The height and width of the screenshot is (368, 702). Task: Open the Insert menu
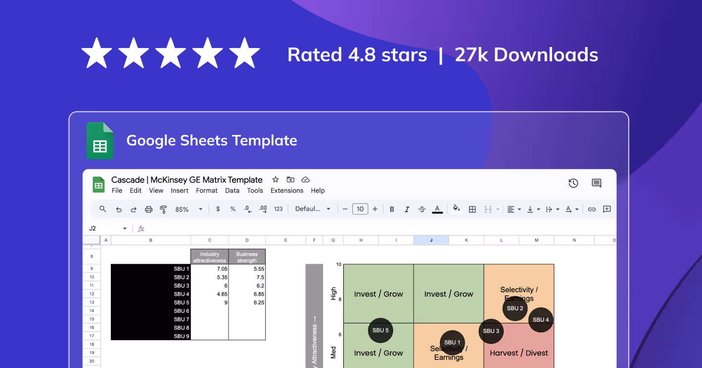[x=180, y=190]
